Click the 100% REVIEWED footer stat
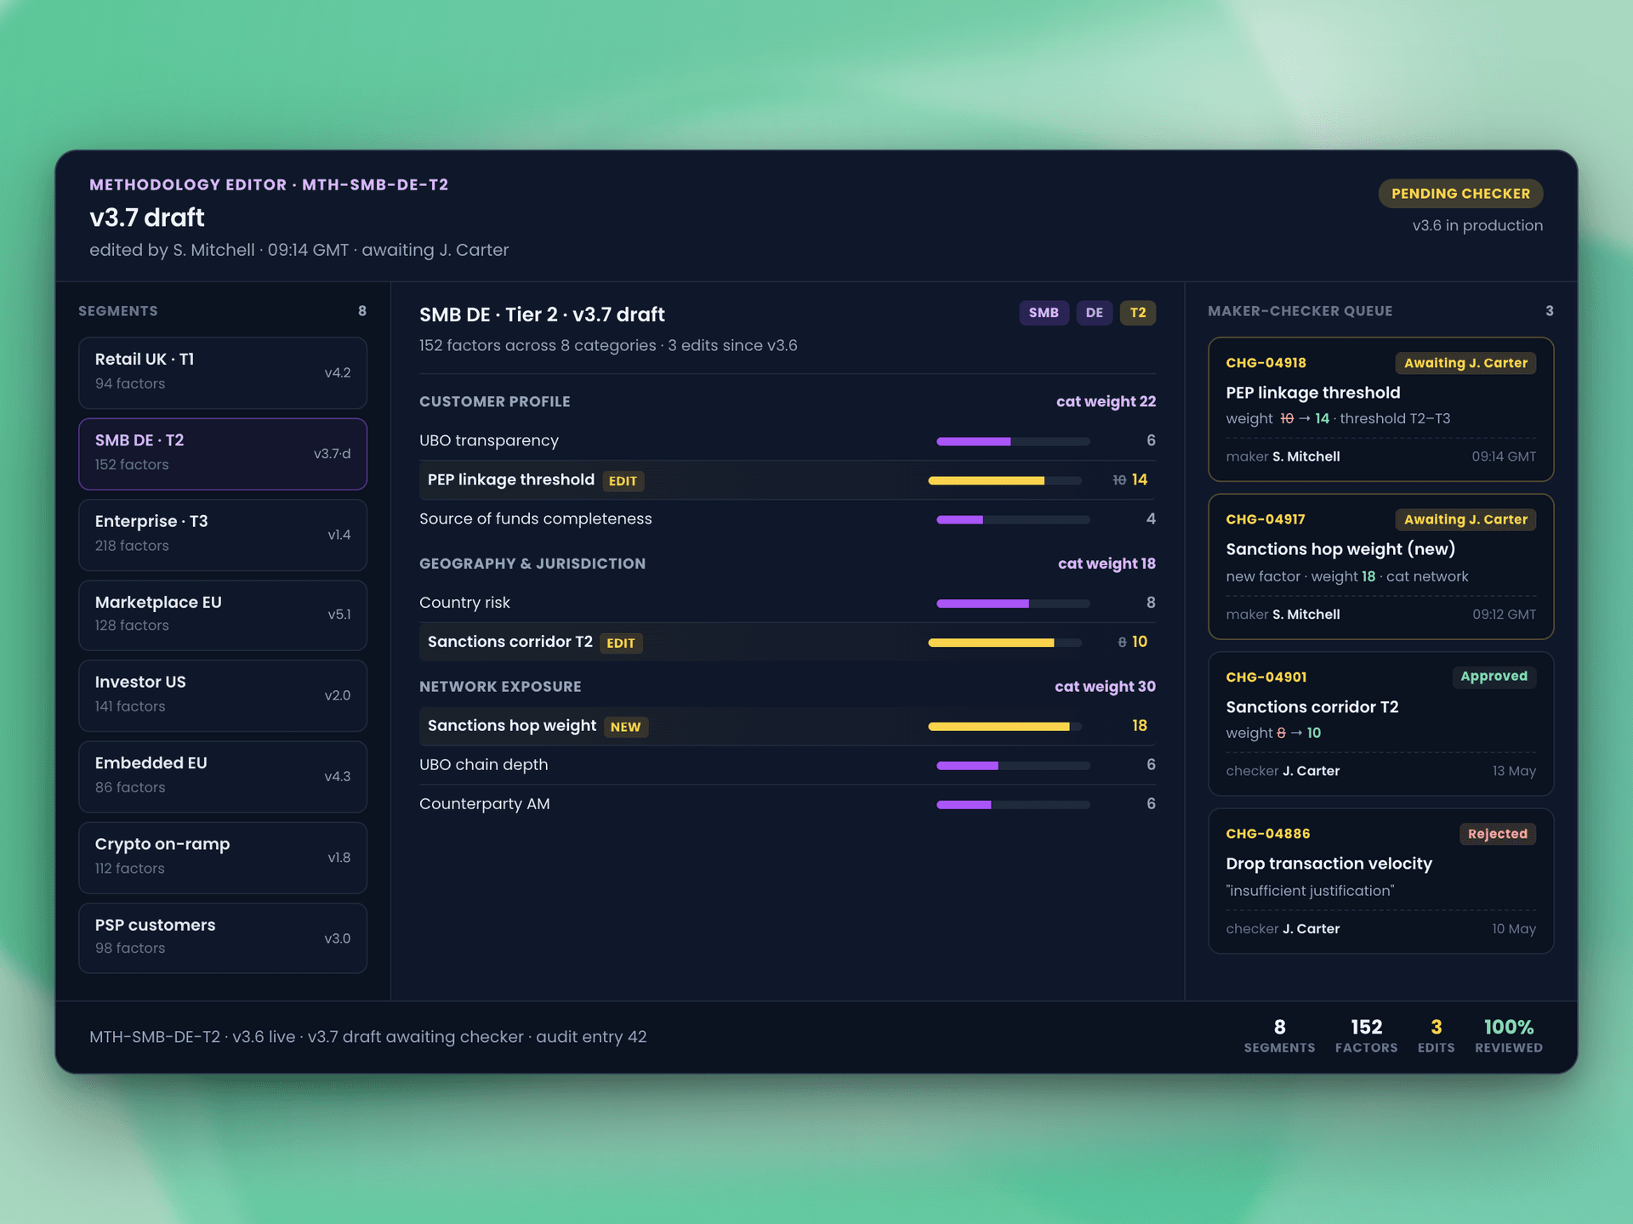1633x1224 pixels. 1509,1035
